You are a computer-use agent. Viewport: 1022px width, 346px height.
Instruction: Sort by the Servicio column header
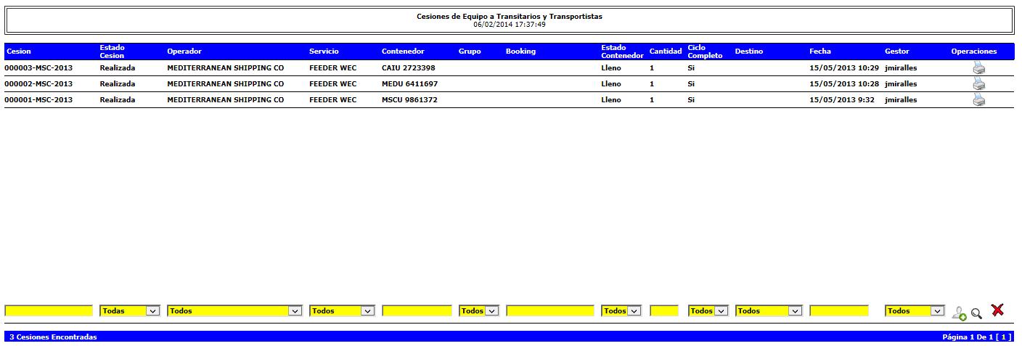pyautogui.click(x=324, y=52)
